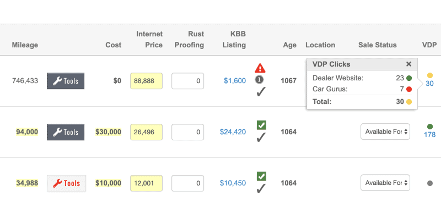Click the Rust Proofing field in the $1,600 row
441x208 pixels.
187,81
